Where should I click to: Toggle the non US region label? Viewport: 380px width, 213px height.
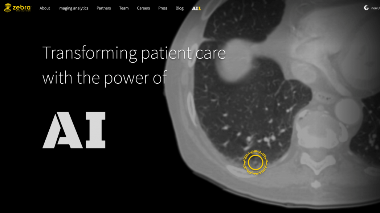point(375,8)
